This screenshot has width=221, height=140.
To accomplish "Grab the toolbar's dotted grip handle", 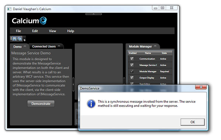I will coord(11,38).
